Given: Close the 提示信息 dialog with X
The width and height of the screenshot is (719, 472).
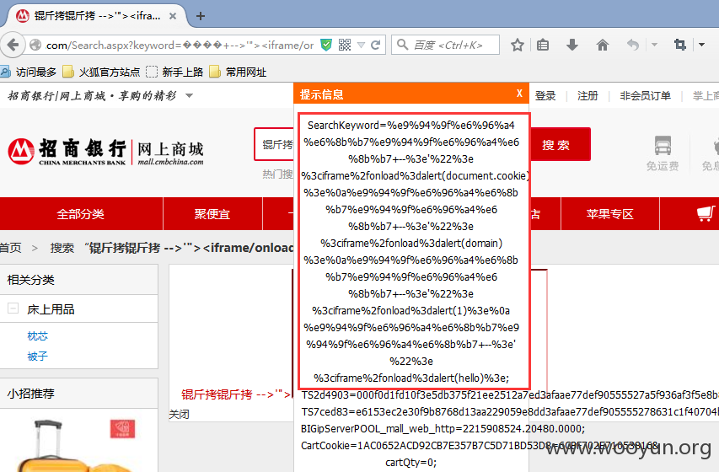Looking at the screenshot, I should click(519, 94).
